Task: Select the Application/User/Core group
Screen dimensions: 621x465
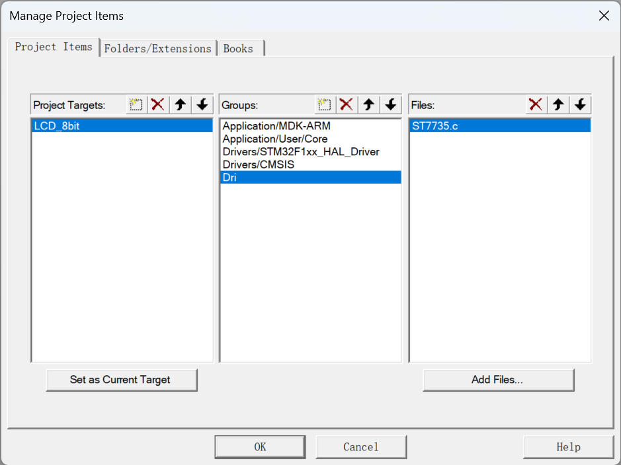Action: point(311,139)
